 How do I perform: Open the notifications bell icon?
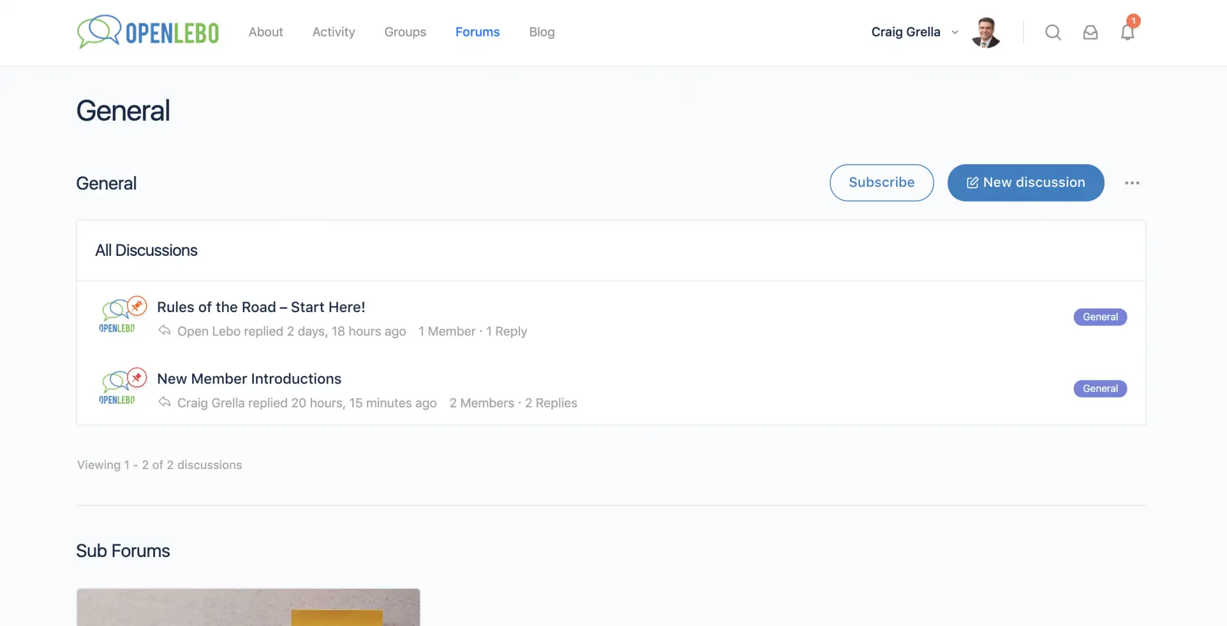pos(1127,32)
